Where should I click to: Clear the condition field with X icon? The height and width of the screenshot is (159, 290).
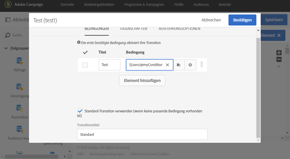coord(167,65)
